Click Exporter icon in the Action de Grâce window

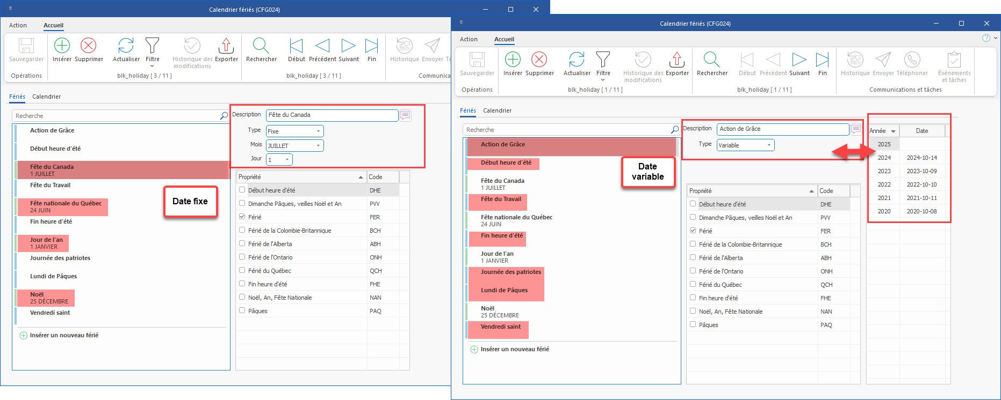(676, 60)
